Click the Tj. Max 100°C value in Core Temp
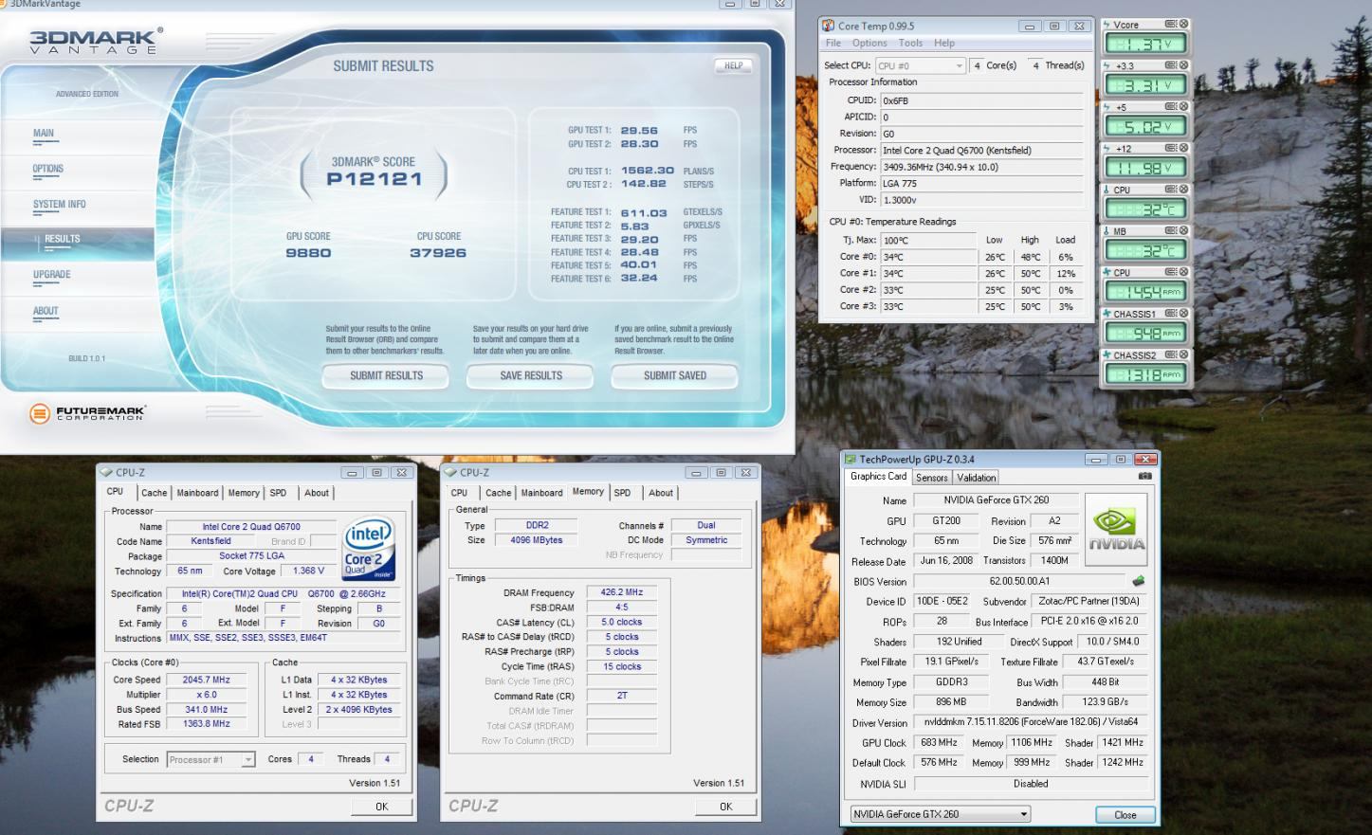 tap(928, 240)
